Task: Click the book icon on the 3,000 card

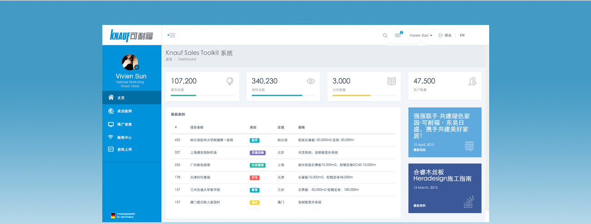Action: [392, 81]
